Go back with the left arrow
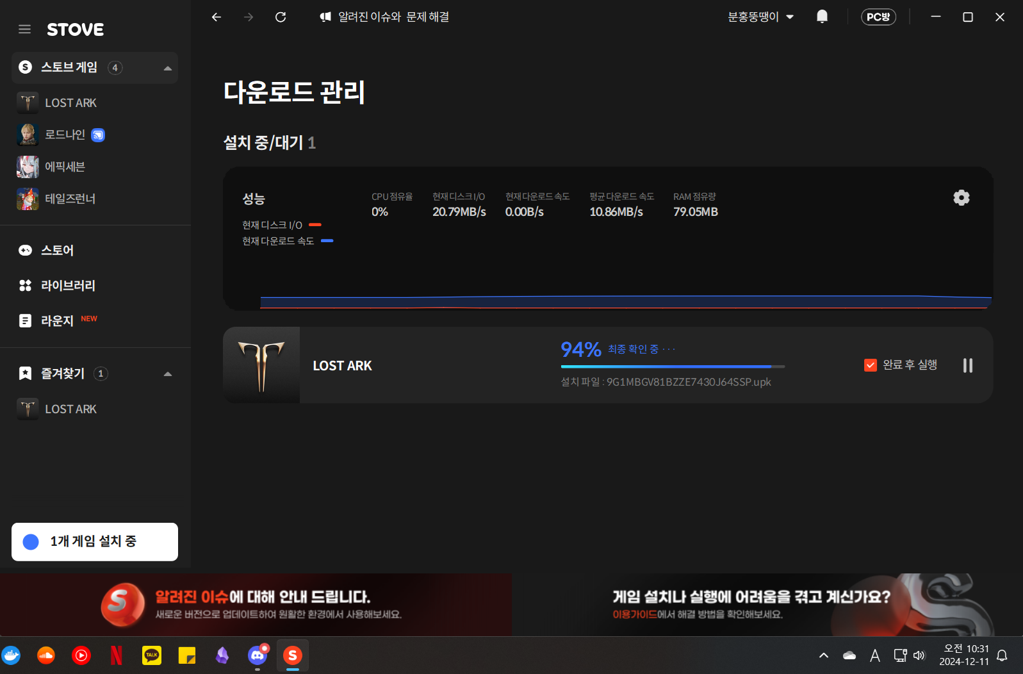Viewport: 1023px width, 674px height. tap(217, 17)
